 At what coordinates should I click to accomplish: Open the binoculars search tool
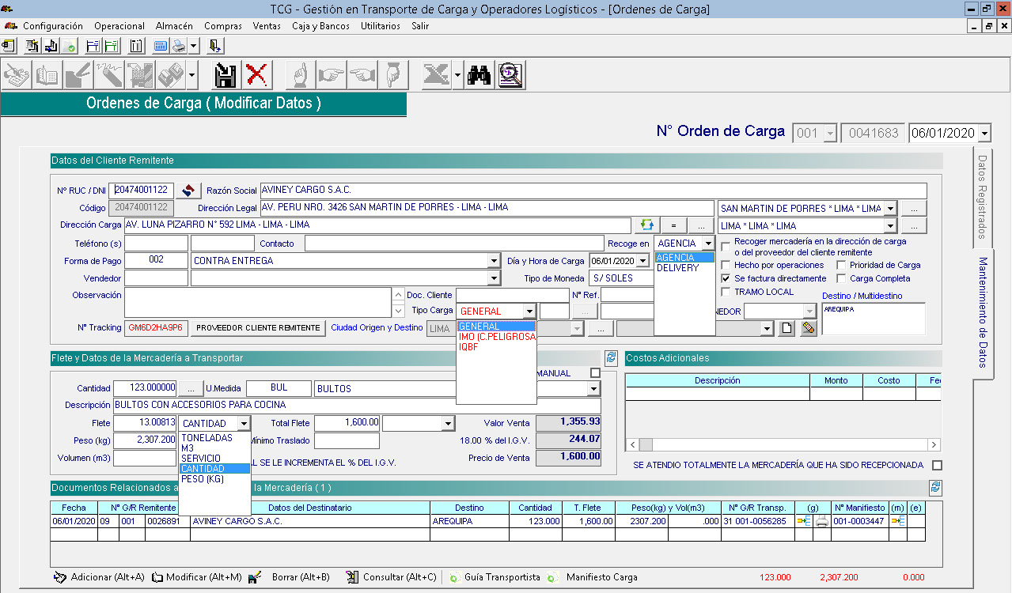(479, 75)
